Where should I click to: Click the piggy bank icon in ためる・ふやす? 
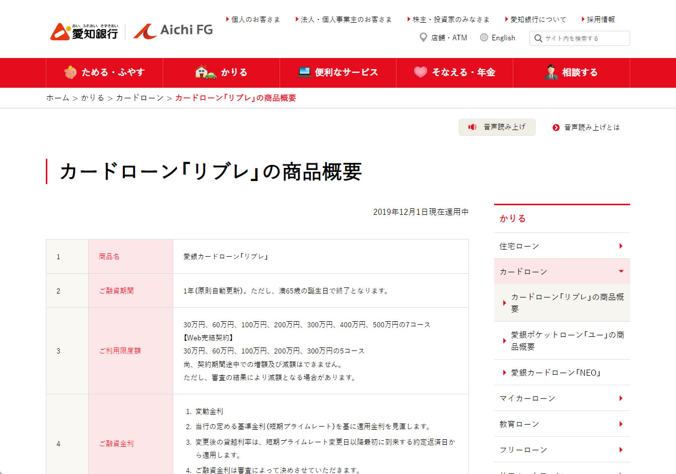[71, 72]
